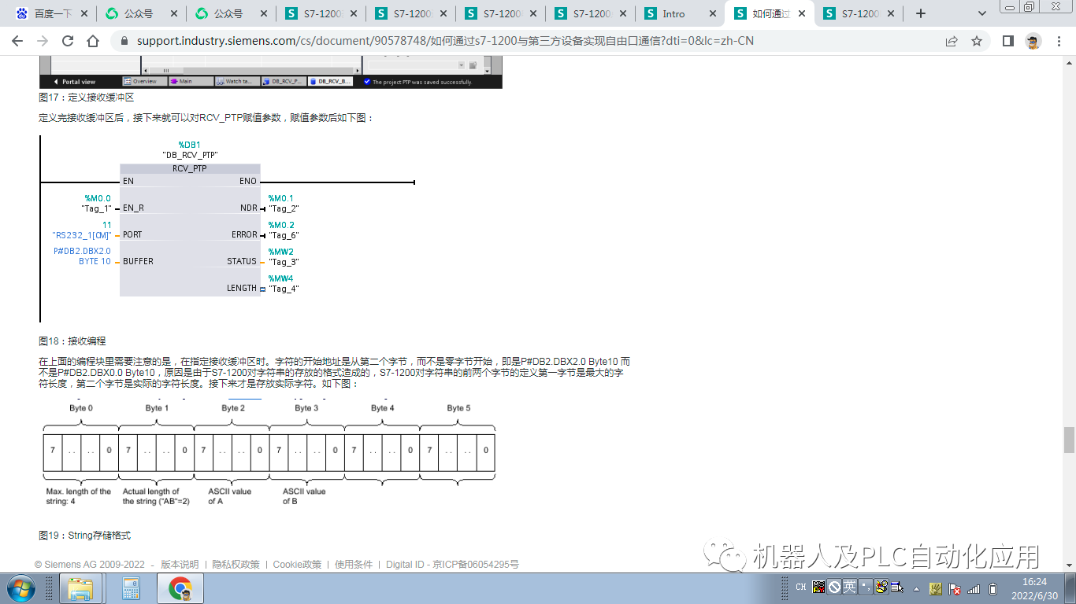Open the Windows Start menu
Image resolution: width=1076 pixels, height=604 pixels.
[20, 588]
